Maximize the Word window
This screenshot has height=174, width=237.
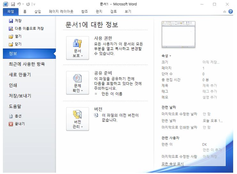214,4
